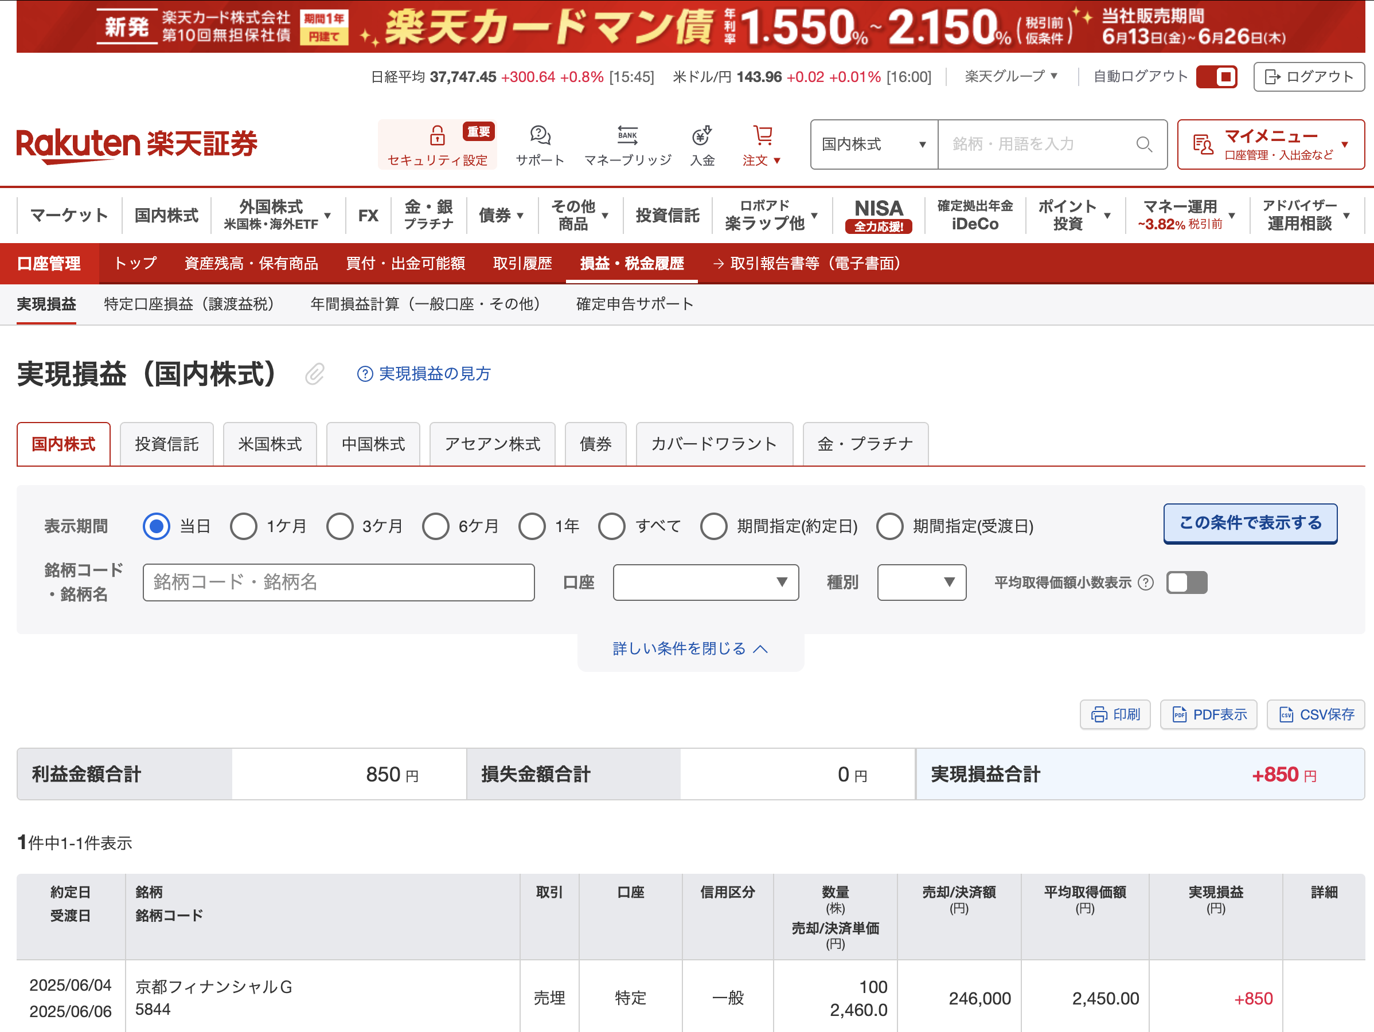Select the 6ケ月 period radio

(x=435, y=526)
